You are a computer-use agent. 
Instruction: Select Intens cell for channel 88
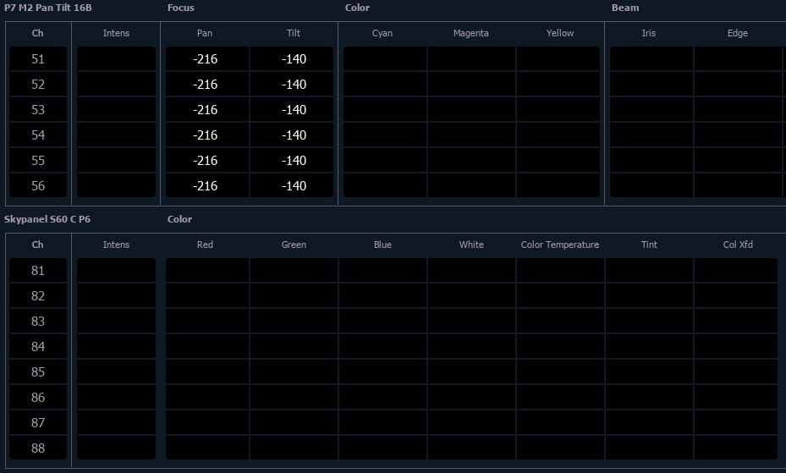(x=116, y=448)
